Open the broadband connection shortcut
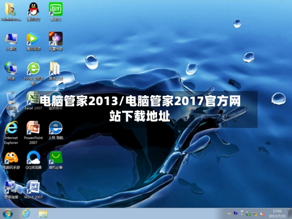This screenshot has width=292, height=219. click(x=11, y=190)
